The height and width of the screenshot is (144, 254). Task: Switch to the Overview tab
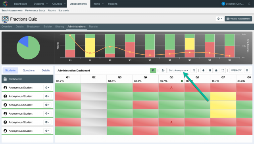pos(7,27)
